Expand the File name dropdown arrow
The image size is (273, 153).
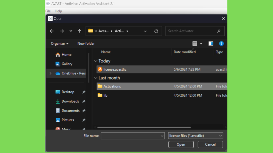pyautogui.click(x=162, y=136)
